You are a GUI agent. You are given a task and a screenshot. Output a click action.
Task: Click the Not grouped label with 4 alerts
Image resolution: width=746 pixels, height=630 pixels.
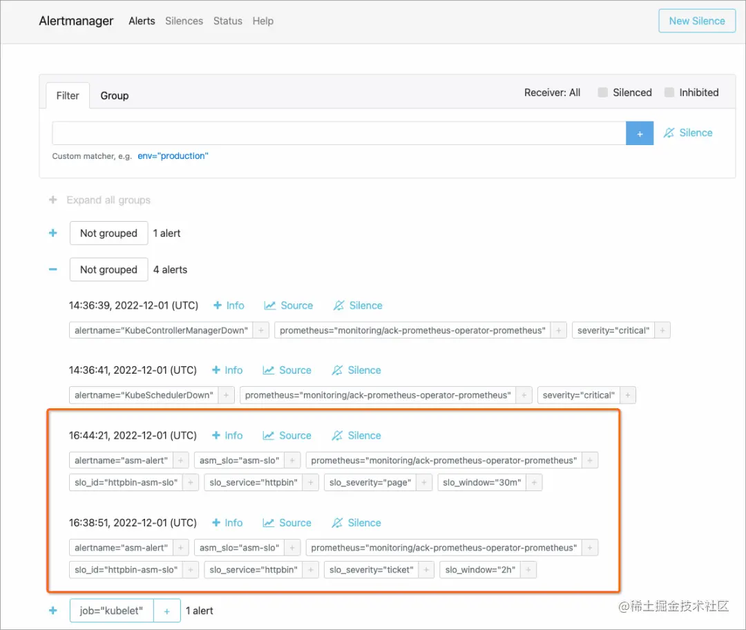(109, 270)
